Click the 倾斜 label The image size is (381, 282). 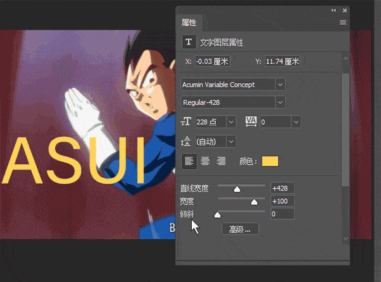(x=187, y=214)
